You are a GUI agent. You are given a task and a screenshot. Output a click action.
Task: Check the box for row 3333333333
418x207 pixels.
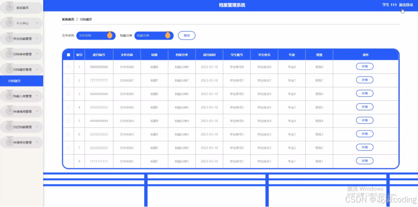[x=68, y=135]
